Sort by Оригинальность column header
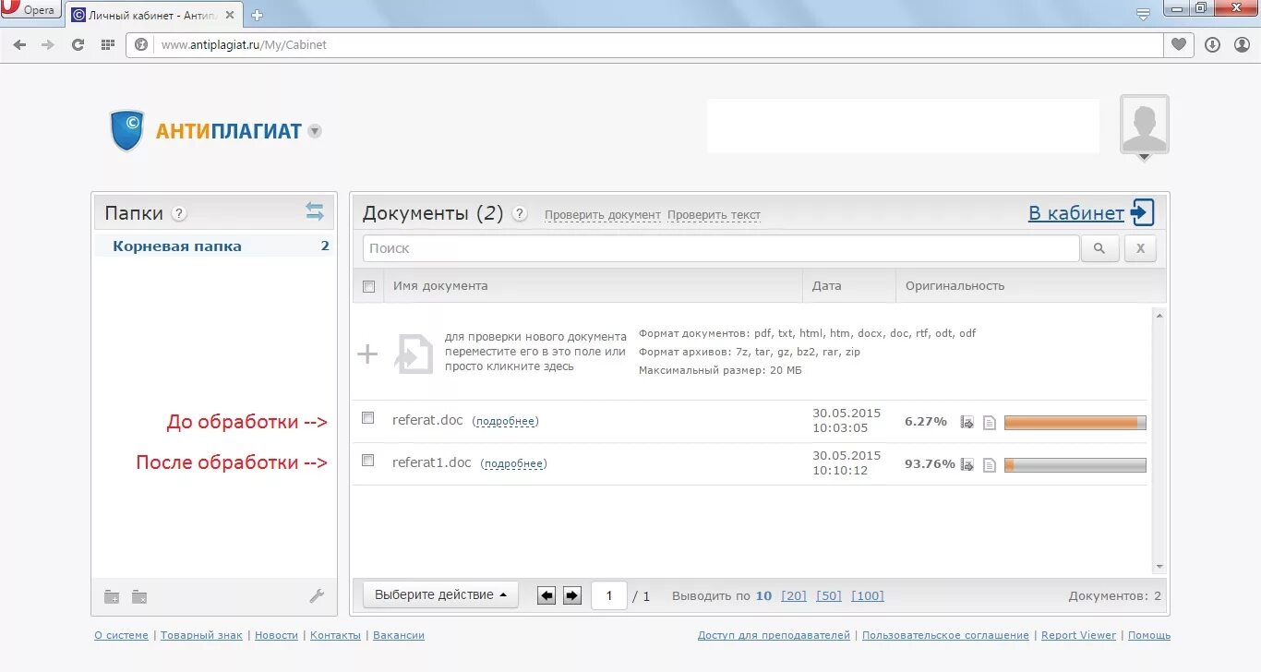The image size is (1261, 672). pos(955,286)
